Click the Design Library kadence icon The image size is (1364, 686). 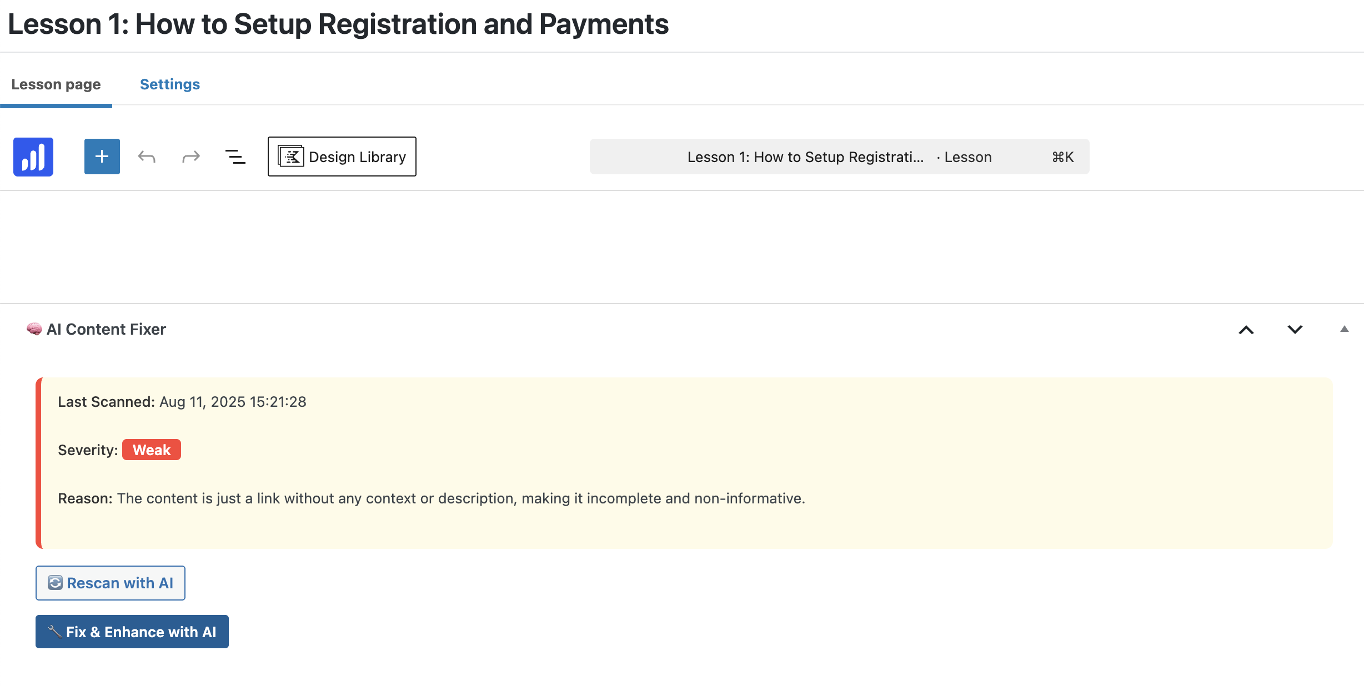(291, 157)
